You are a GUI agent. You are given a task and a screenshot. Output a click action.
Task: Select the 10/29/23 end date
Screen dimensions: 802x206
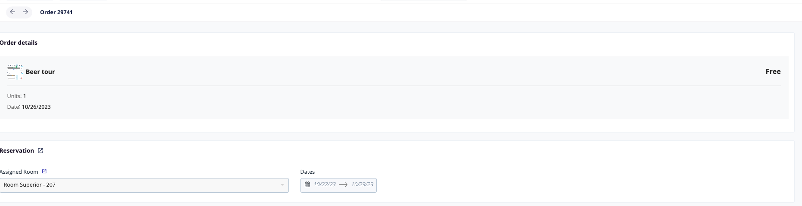coord(362,184)
